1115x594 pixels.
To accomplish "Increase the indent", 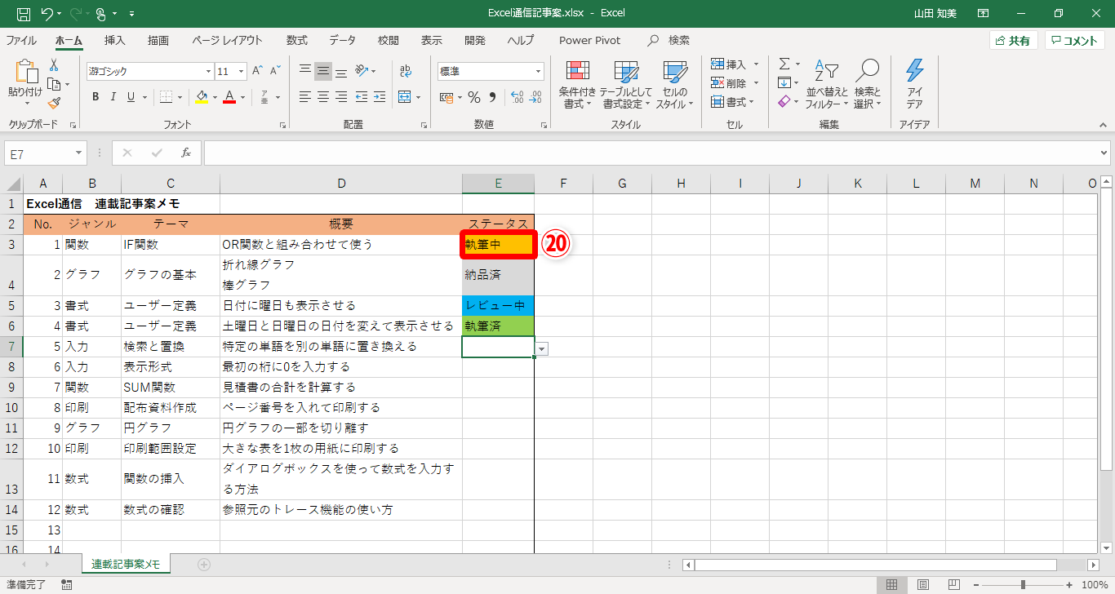I will 380,97.
